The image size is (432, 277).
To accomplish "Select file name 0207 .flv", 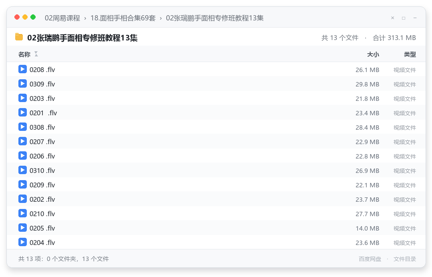I will point(42,142).
